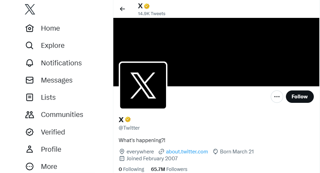Viewport: 320px width, 173px height.
Task: Click the Profile person icon
Action: coord(30,149)
